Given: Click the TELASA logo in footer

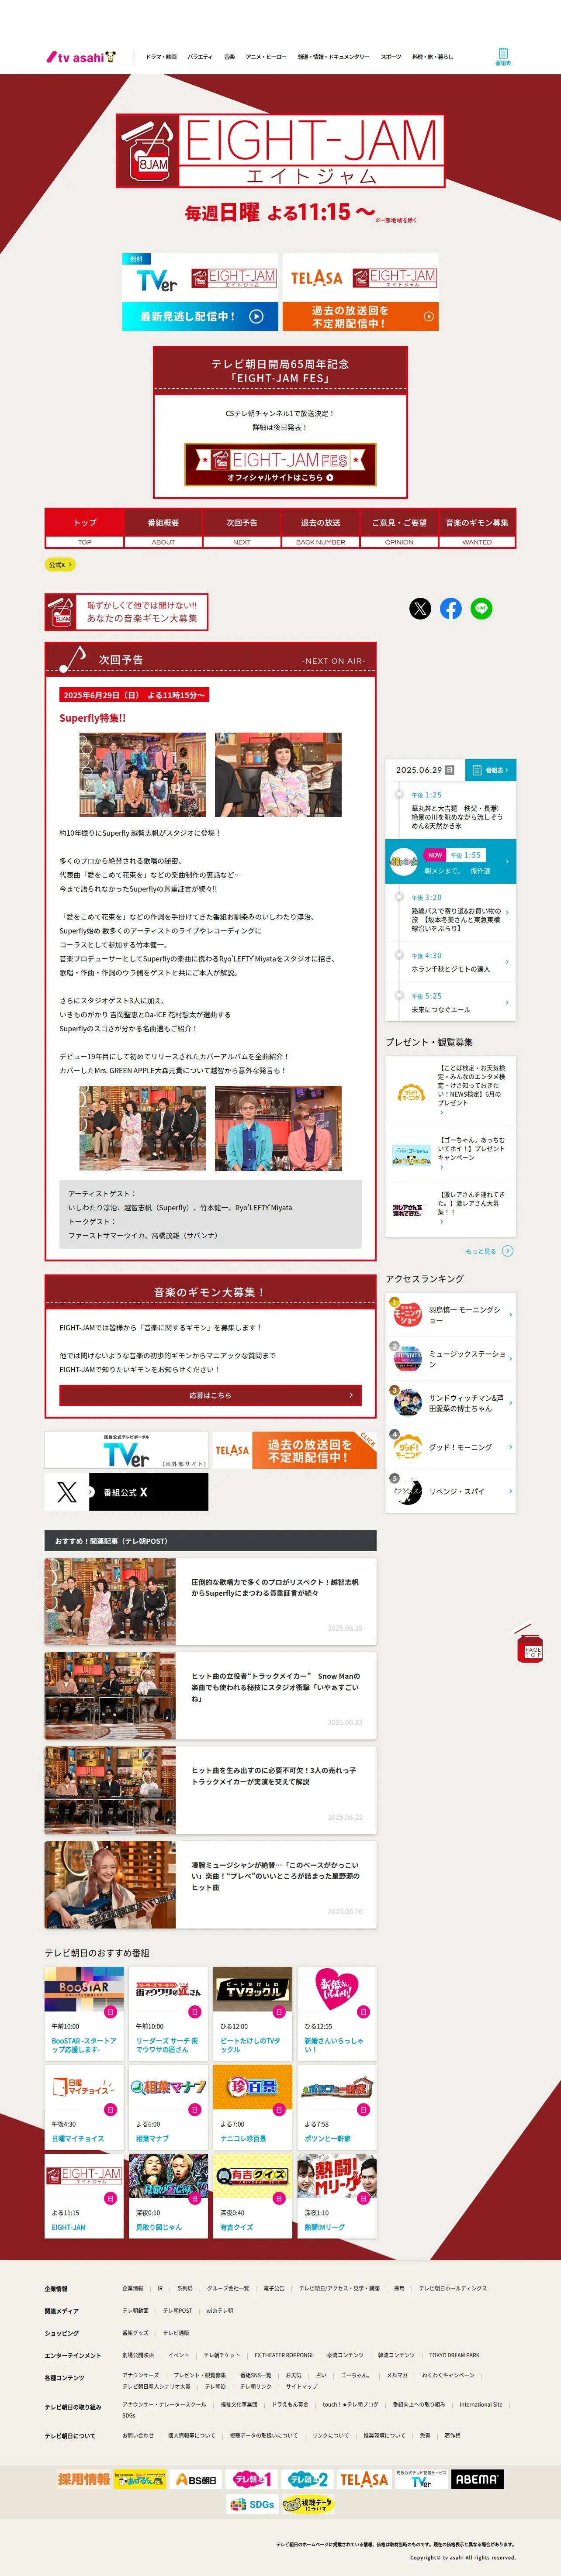Looking at the screenshot, I should point(363,2480).
